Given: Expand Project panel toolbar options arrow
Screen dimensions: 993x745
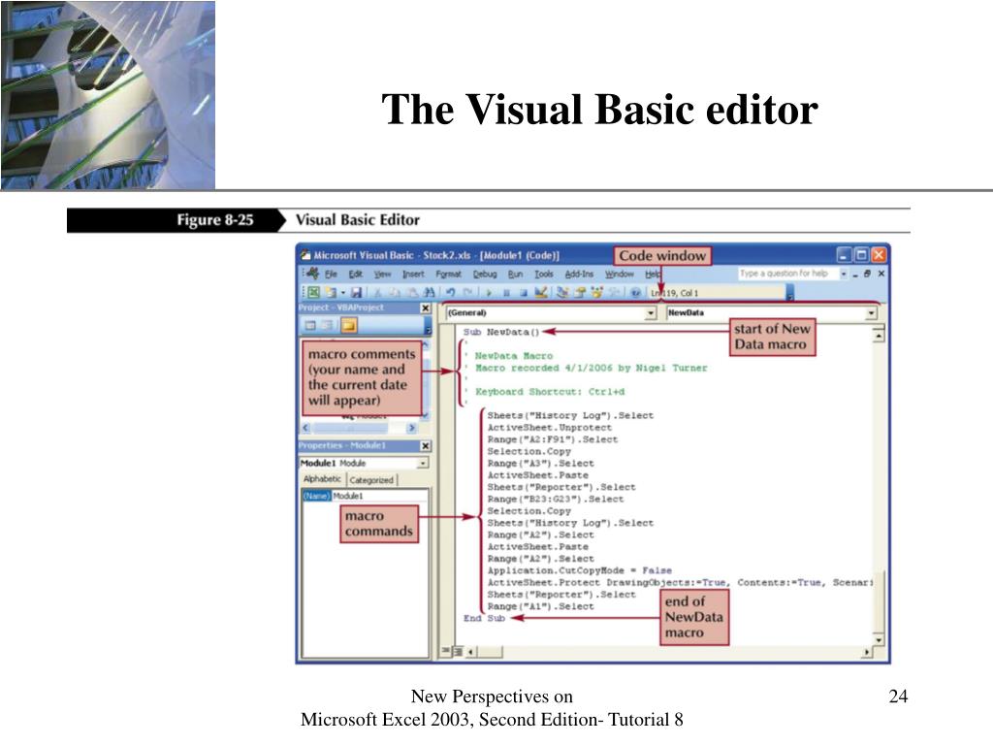Looking at the screenshot, I should pos(428,326).
